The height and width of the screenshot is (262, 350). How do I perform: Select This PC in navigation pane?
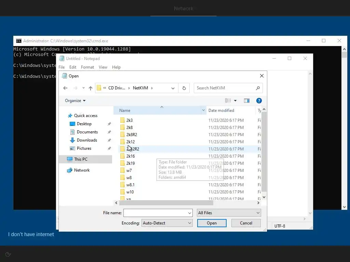point(86,159)
